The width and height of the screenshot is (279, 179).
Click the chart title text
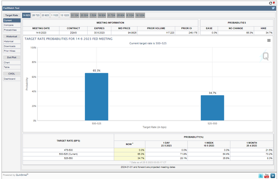point(68,39)
